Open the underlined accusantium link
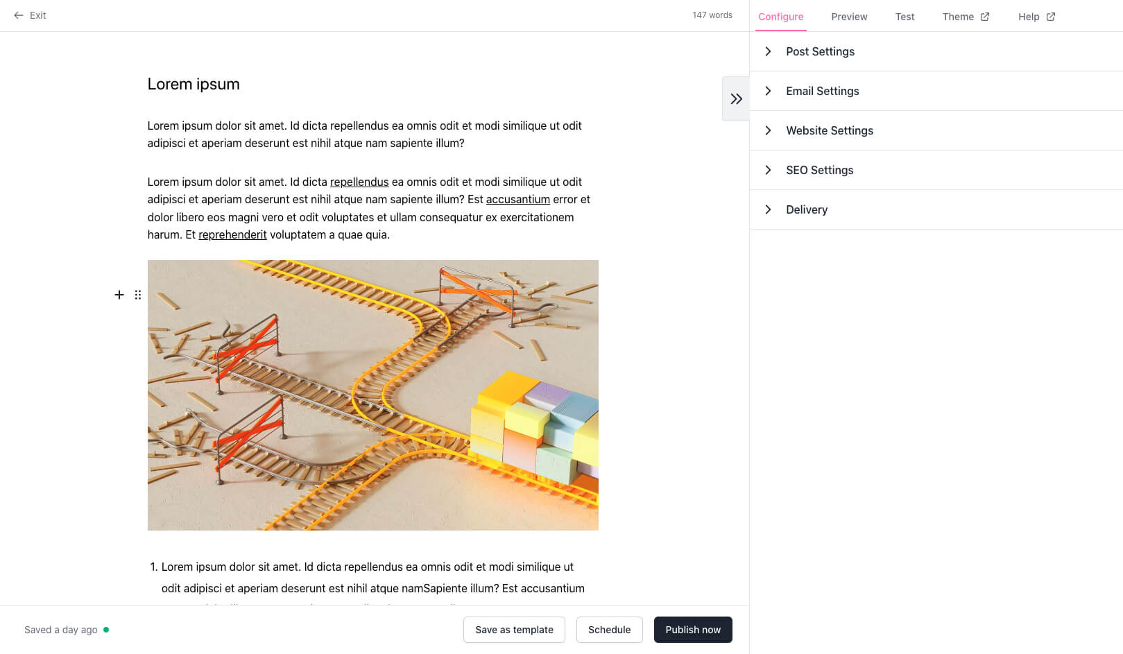The width and height of the screenshot is (1123, 654). pyautogui.click(x=518, y=199)
